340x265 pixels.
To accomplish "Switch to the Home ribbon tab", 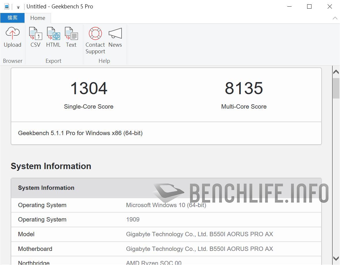I will click(38, 18).
